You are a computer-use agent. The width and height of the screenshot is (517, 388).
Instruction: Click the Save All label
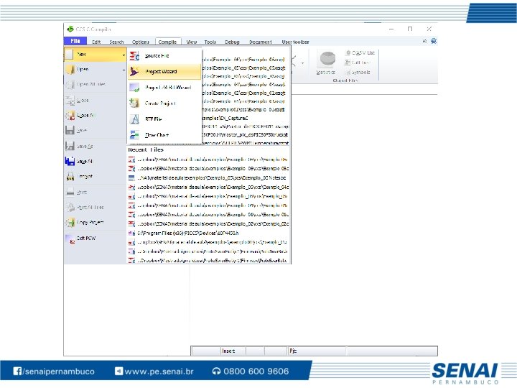pyautogui.click(x=85, y=162)
